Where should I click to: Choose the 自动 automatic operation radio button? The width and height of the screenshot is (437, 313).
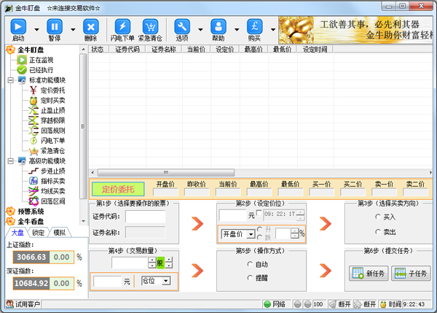251,264
